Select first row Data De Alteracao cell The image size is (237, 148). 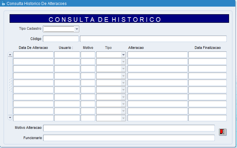(x=33, y=55)
